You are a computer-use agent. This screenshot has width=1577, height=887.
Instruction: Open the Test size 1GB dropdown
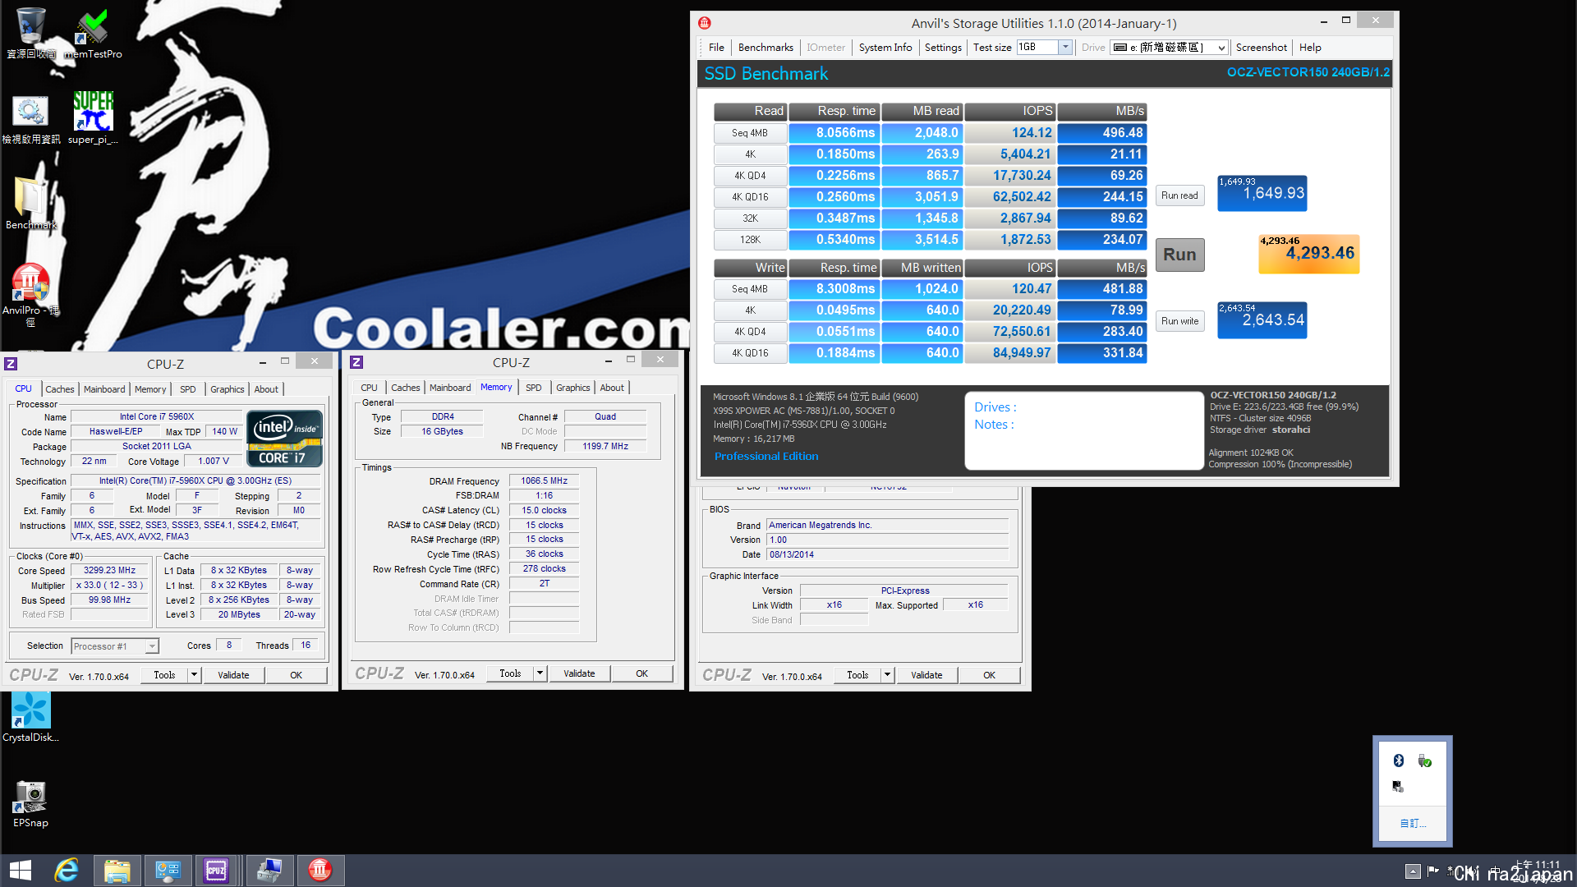tap(1065, 47)
